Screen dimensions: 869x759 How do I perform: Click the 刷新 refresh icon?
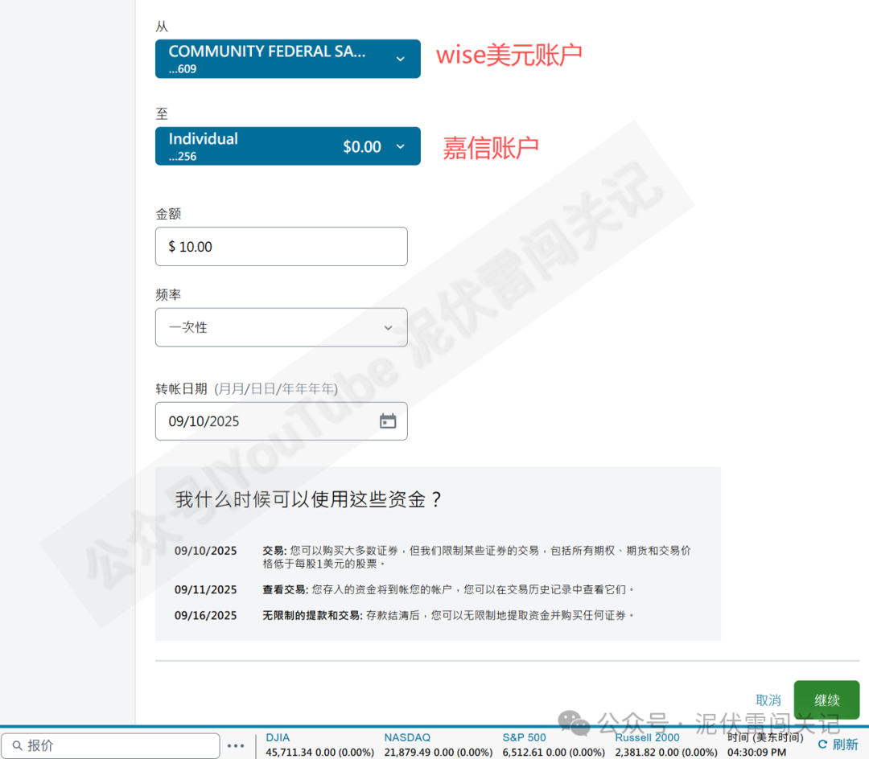click(x=822, y=744)
